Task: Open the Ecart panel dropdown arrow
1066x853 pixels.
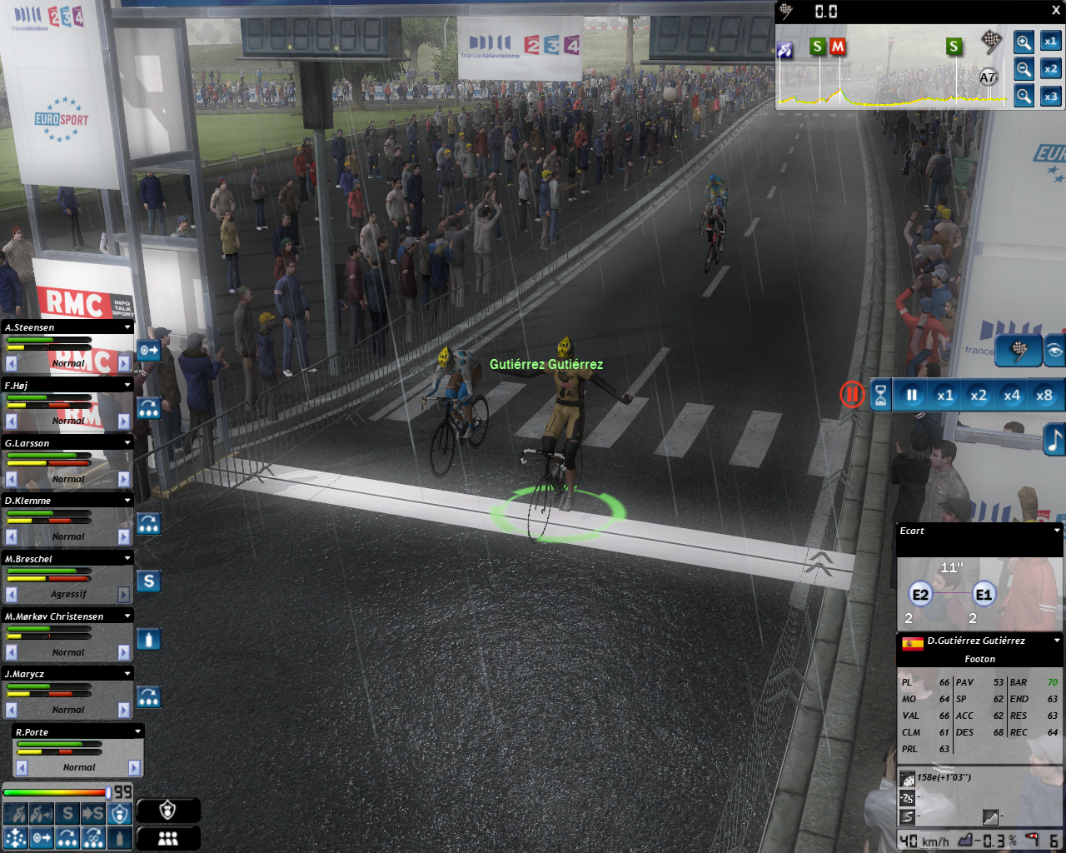Action: coord(1057,531)
